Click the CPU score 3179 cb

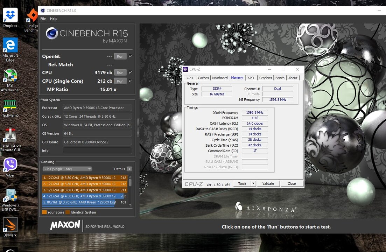pyautogui.click(x=103, y=72)
